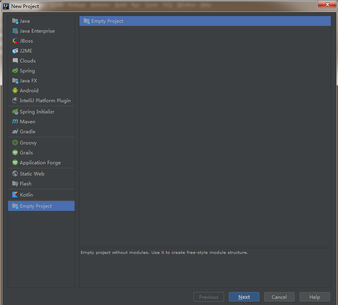Click the Flash folder icon

pyautogui.click(x=15, y=183)
